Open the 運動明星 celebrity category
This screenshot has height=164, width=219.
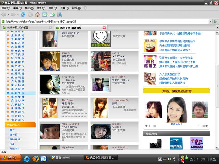click(x=15, y=139)
